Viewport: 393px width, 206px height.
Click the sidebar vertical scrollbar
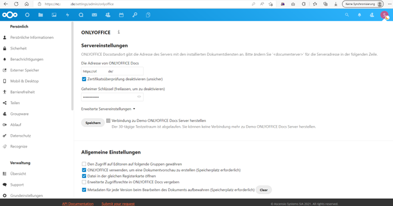coord(72,66)
